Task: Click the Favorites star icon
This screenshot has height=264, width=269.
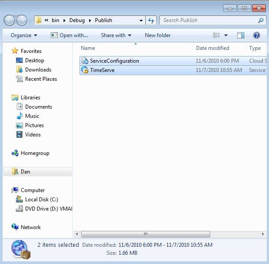Action: (15, 51)
